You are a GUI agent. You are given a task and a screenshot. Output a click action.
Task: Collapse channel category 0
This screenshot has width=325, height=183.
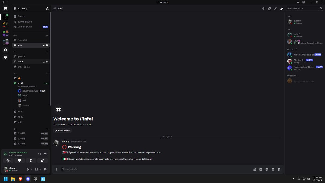[x=15, y=36]
